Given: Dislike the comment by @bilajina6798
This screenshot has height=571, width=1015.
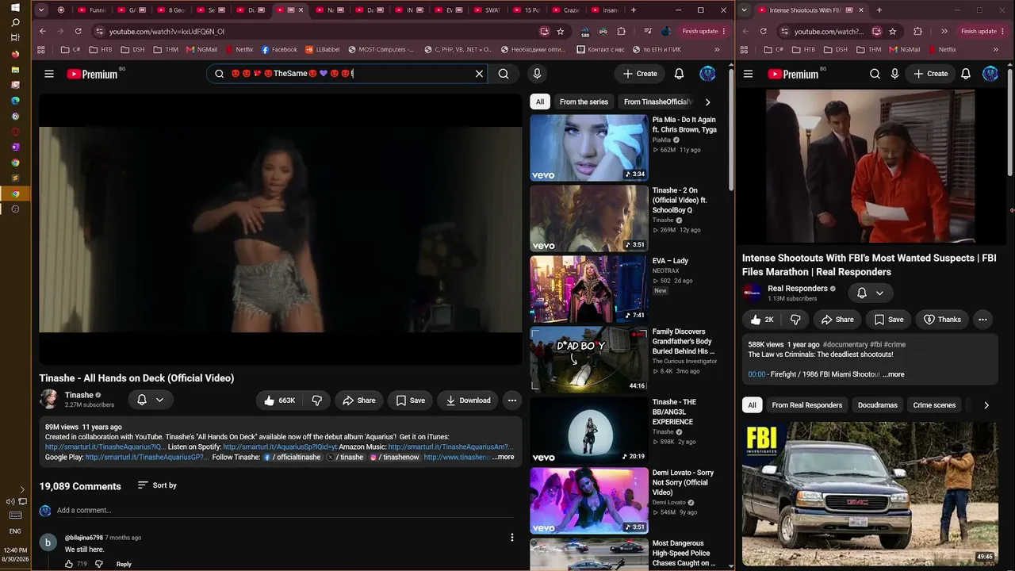Looking at the screenshot, I should coord(99,564).
